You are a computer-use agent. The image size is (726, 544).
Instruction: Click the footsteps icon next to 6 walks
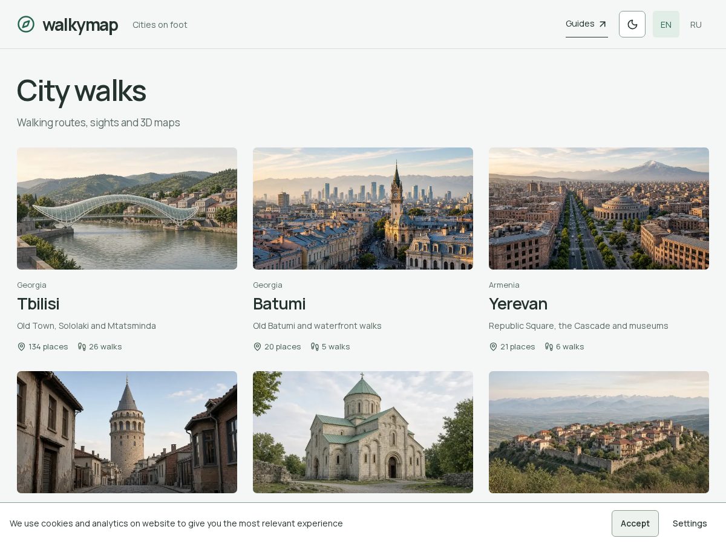[x=549, y=346]
